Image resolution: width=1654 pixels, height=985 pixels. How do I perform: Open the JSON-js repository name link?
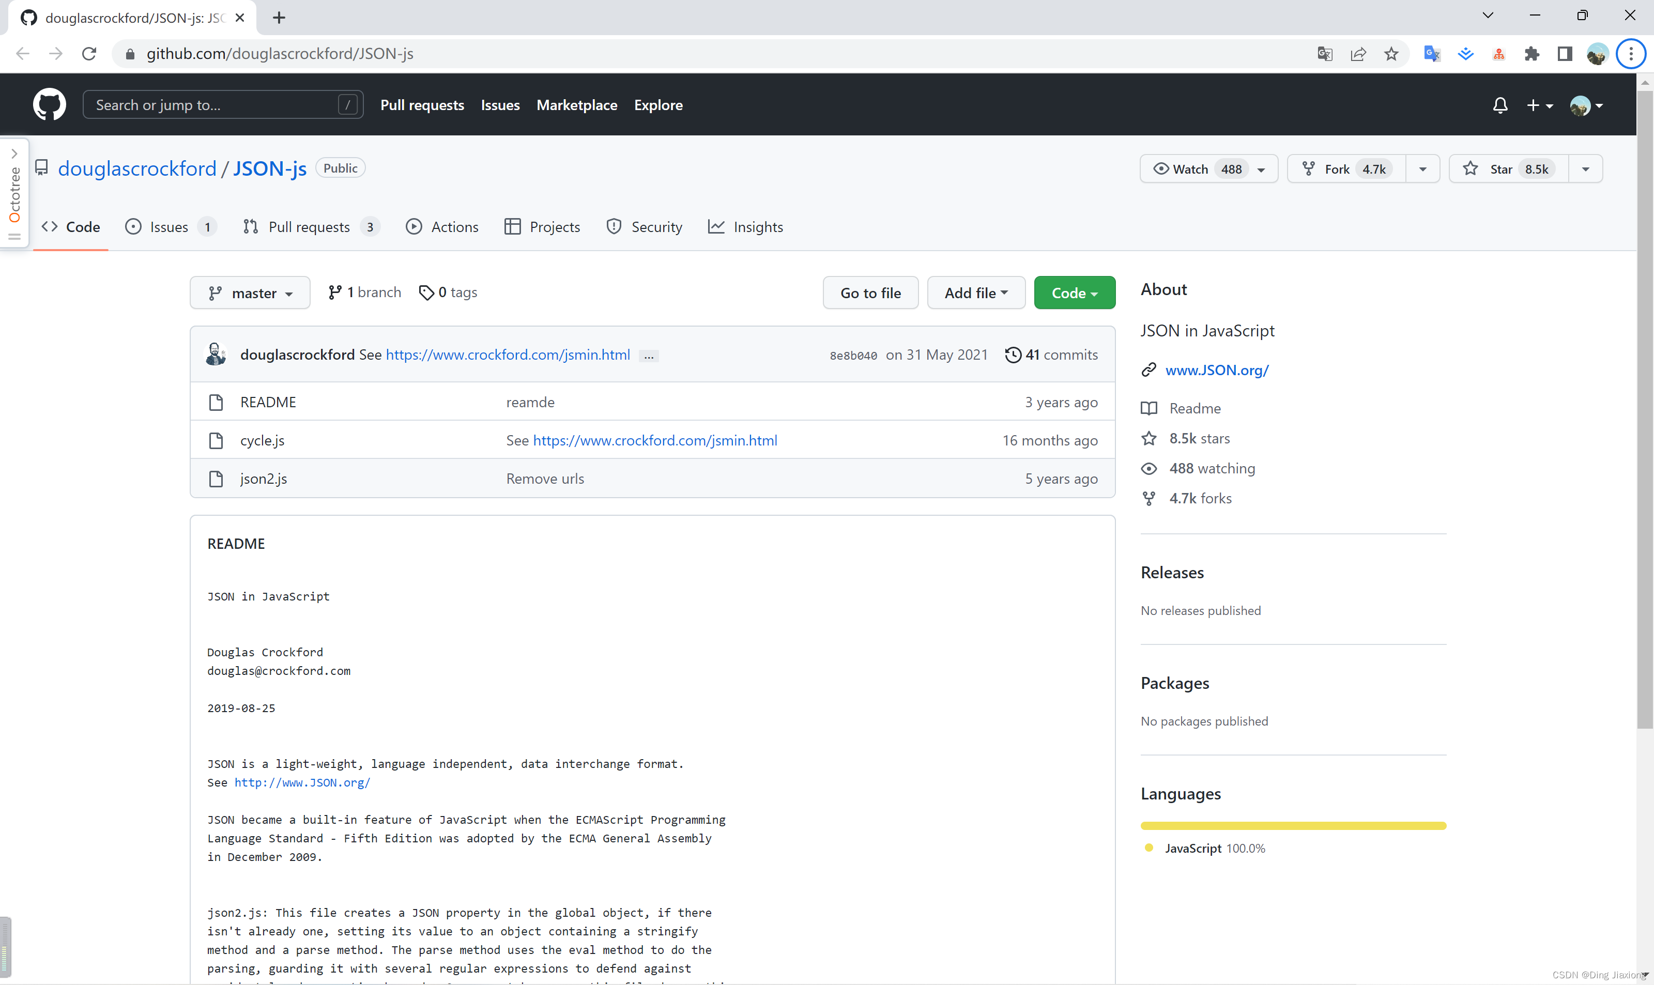pos(269,168)
